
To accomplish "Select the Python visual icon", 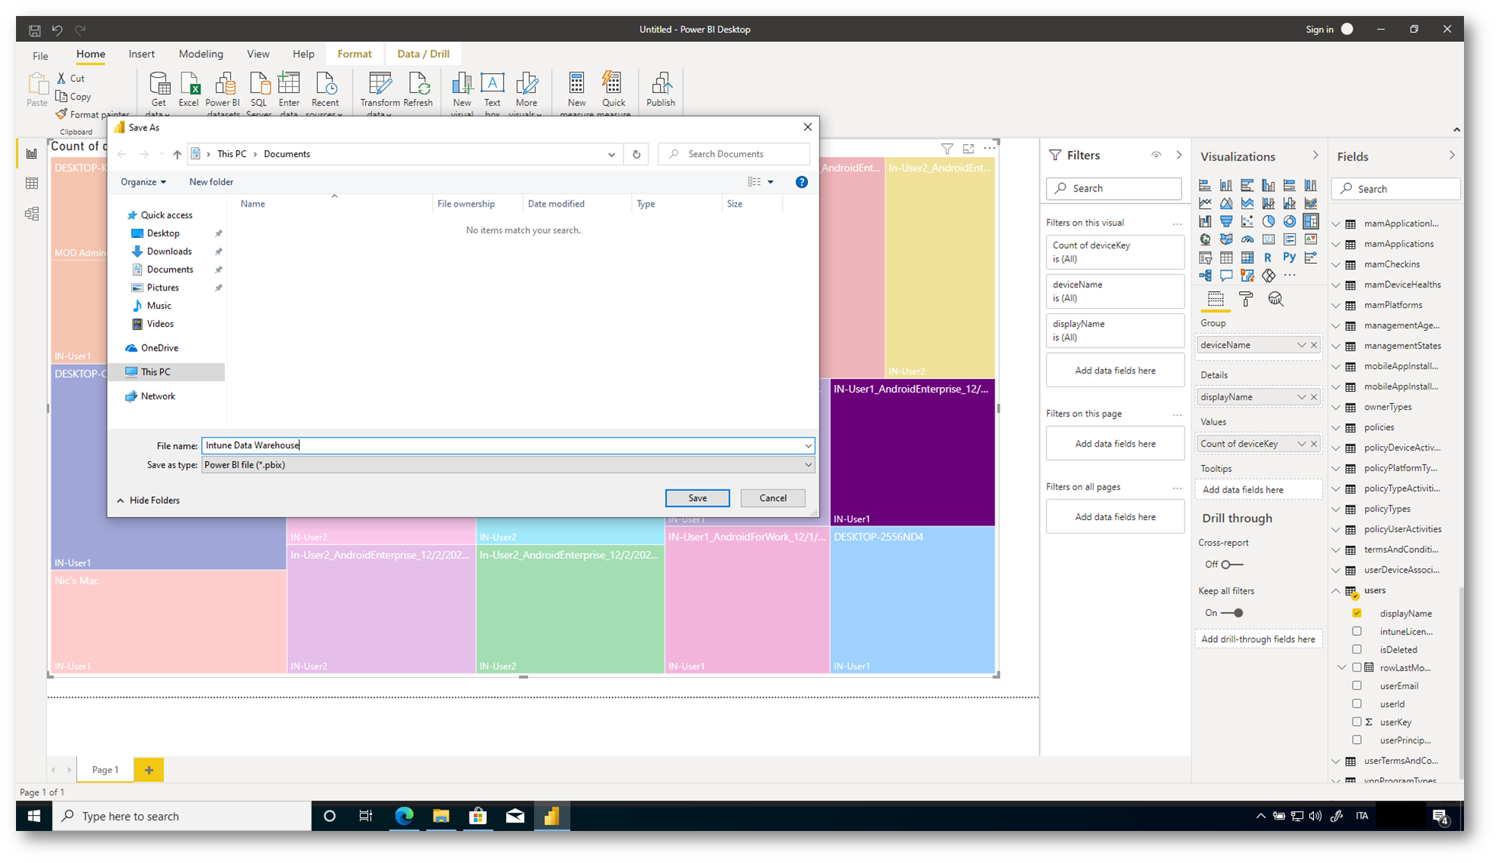I will pyautogui.click(x=1289, y=258).
